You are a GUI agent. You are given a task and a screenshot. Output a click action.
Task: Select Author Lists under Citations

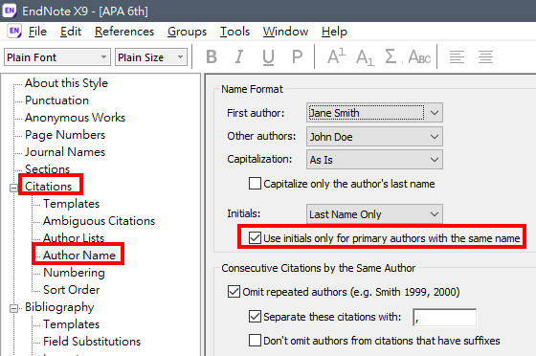[x=74, y=238]
